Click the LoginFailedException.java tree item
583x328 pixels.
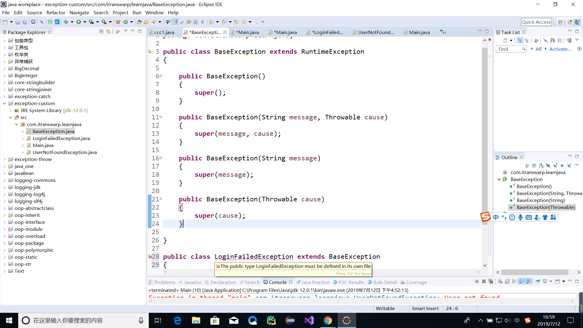coord(61,138)
